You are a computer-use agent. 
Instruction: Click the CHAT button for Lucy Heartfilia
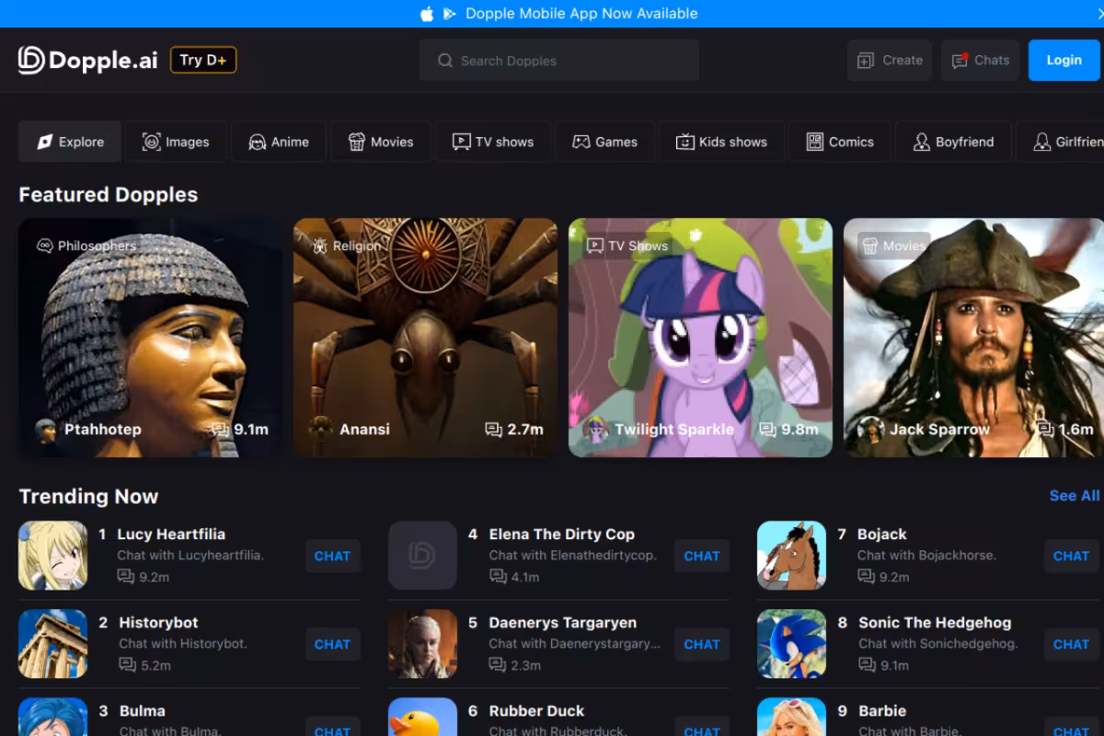[x=332, y=556]
